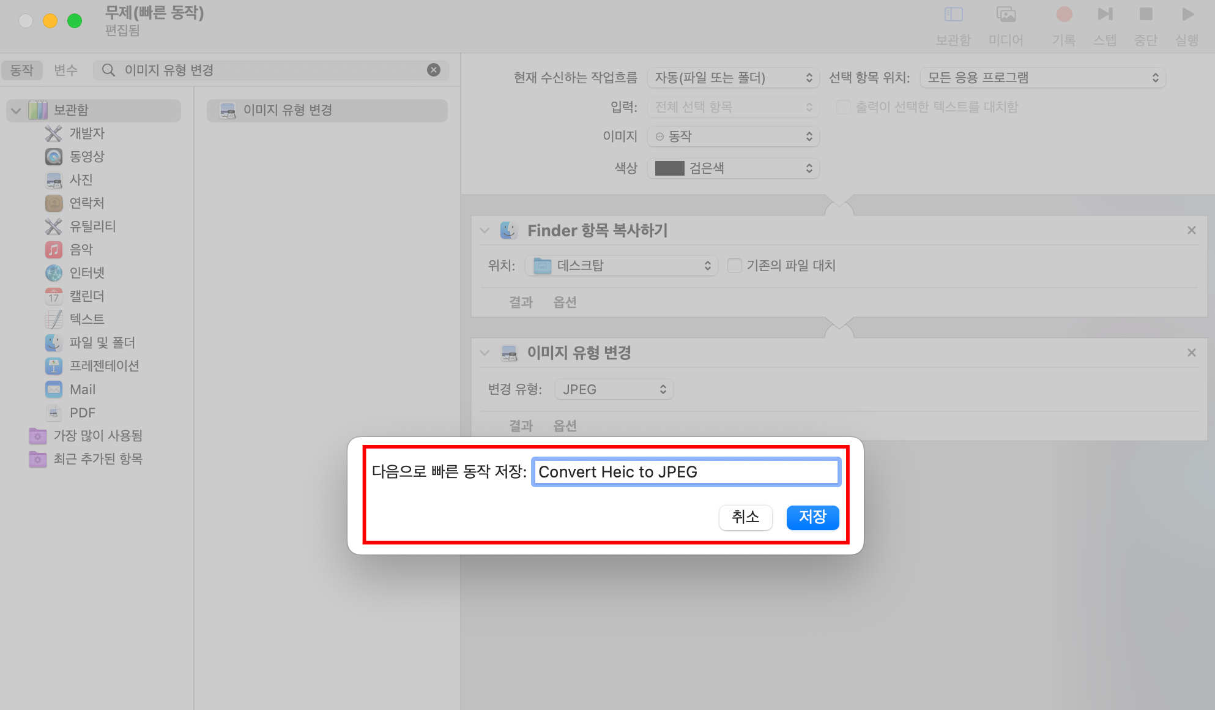Click the 저장 button in dialog
This screenshot has width=1215, height=710.
[812, 517]
